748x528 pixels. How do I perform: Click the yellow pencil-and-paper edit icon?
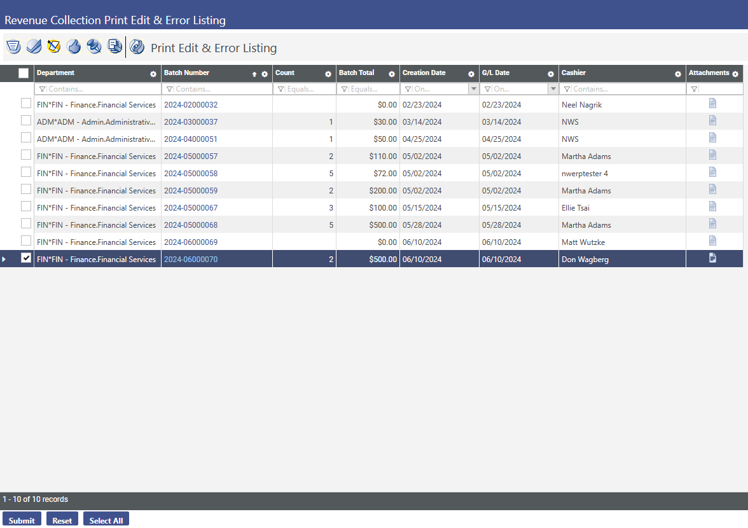point(54,46)
